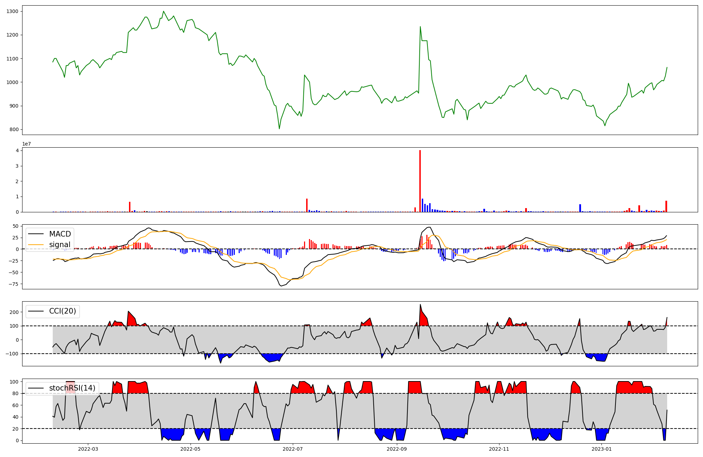The image size is (703, 457).
Task: Select the 2022-09 x-axis date label
Action: pos(397,449)
